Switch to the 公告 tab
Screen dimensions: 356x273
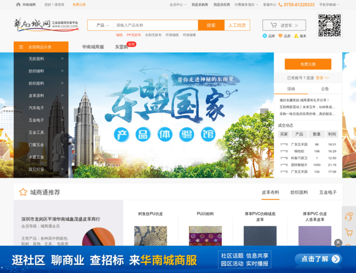click(325, 89)
